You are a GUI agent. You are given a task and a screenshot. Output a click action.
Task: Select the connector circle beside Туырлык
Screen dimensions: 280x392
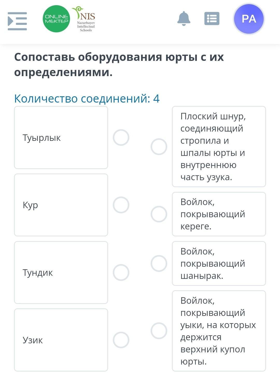point(121,137)
